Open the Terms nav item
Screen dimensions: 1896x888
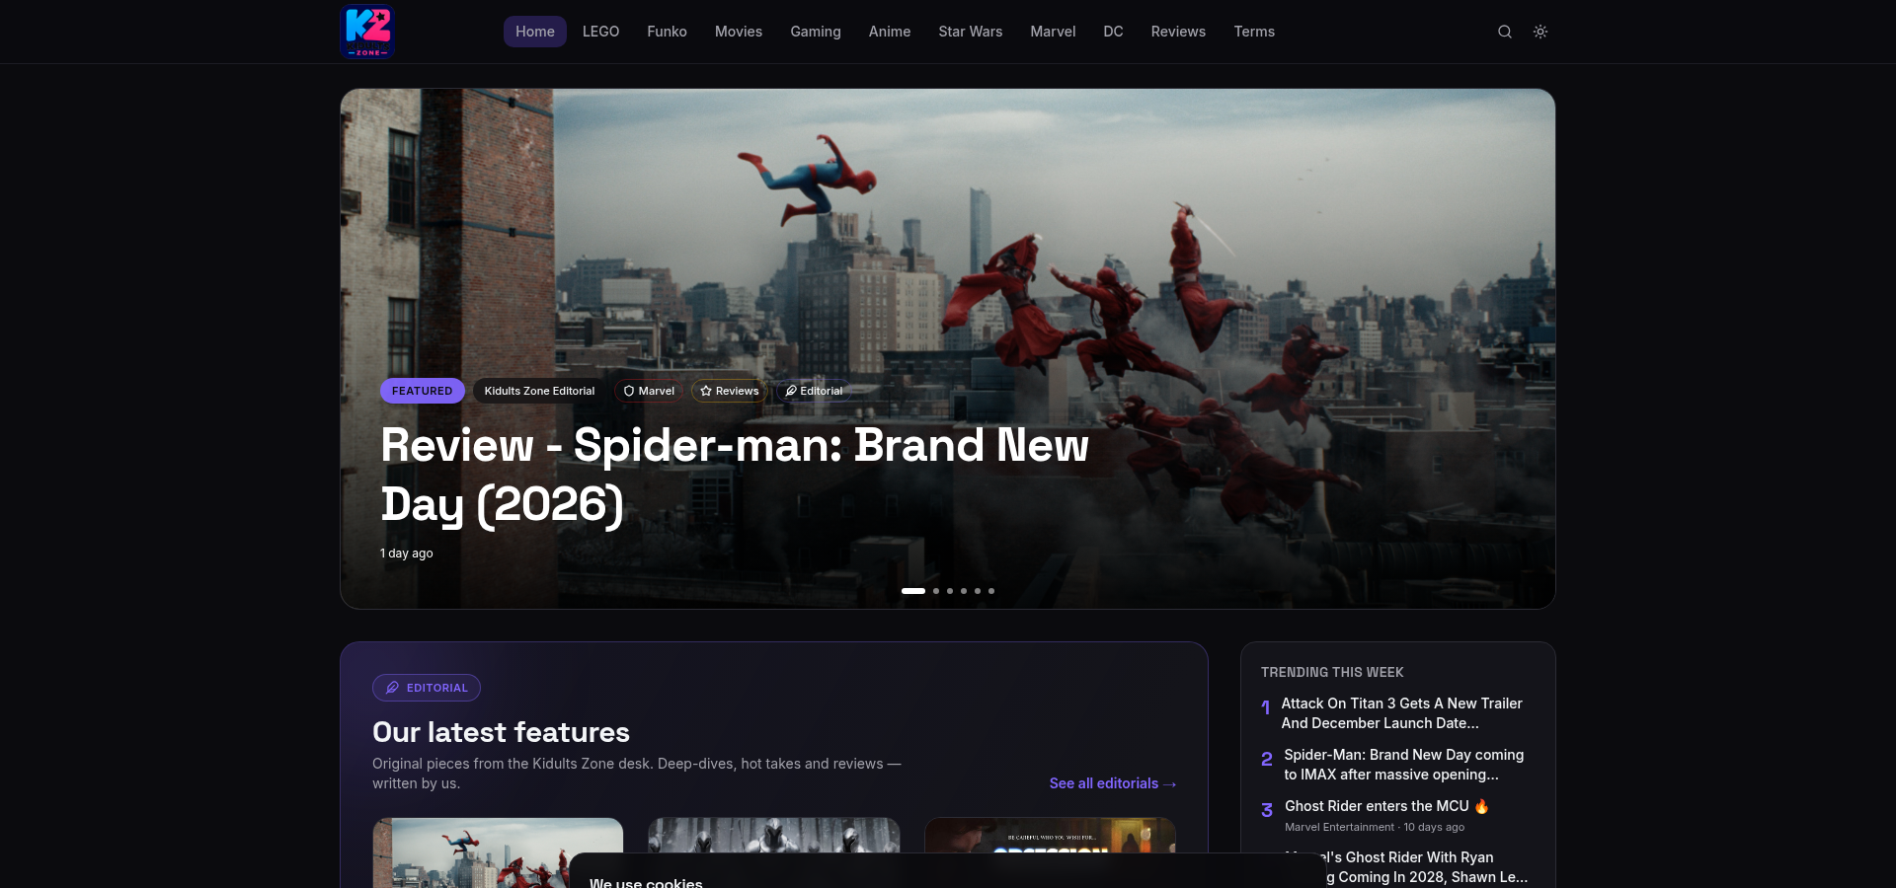pyautogui.click(x=1254, y=32)
